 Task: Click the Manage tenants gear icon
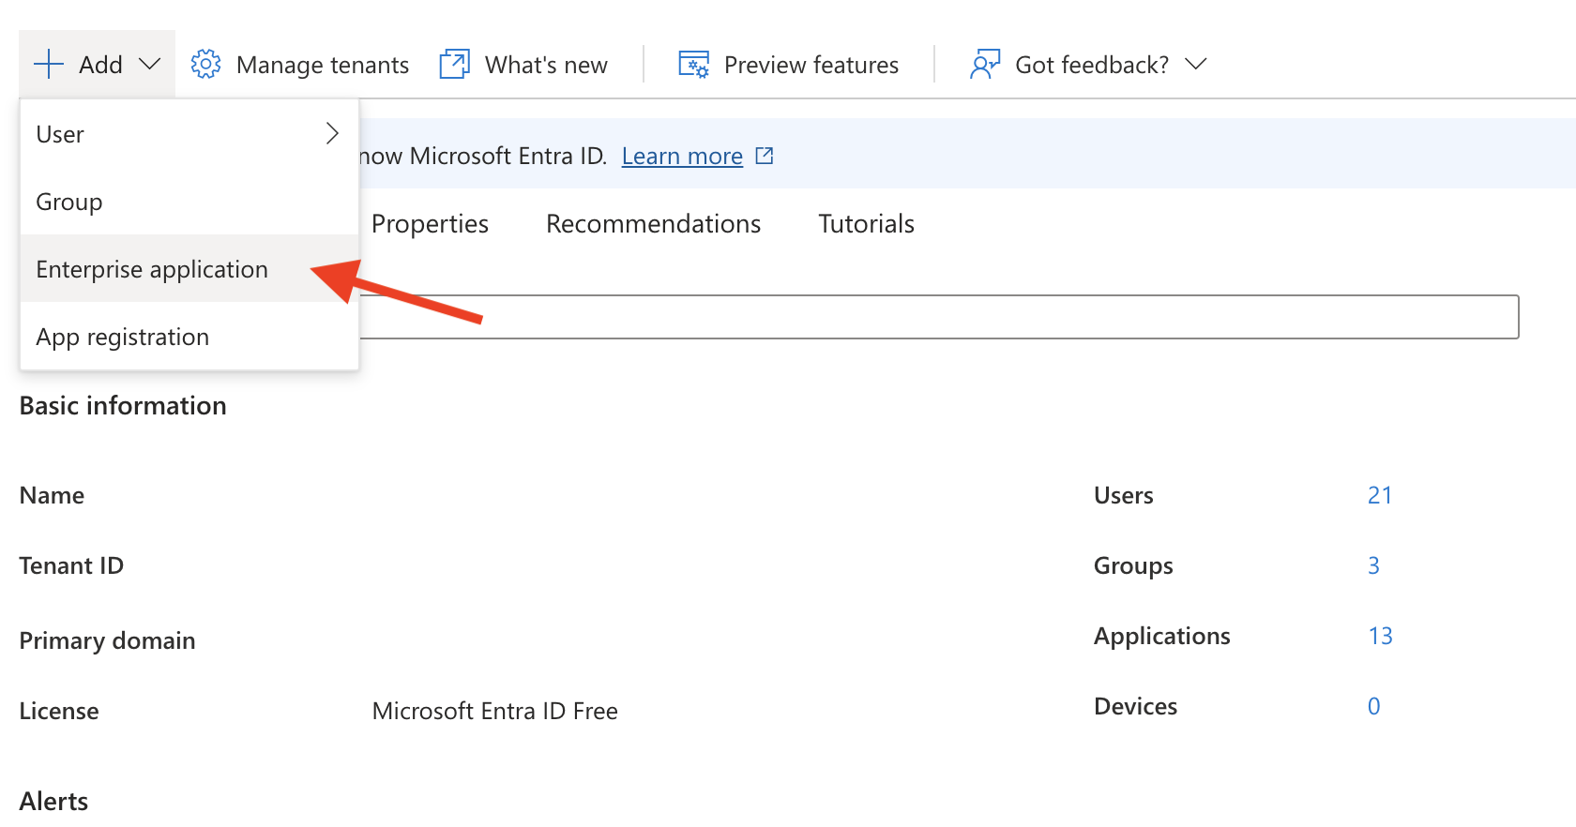[206, 65]
